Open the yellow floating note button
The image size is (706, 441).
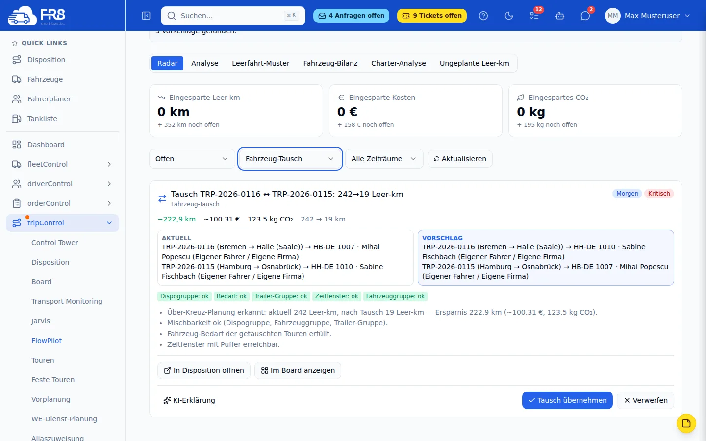[686, 423]
